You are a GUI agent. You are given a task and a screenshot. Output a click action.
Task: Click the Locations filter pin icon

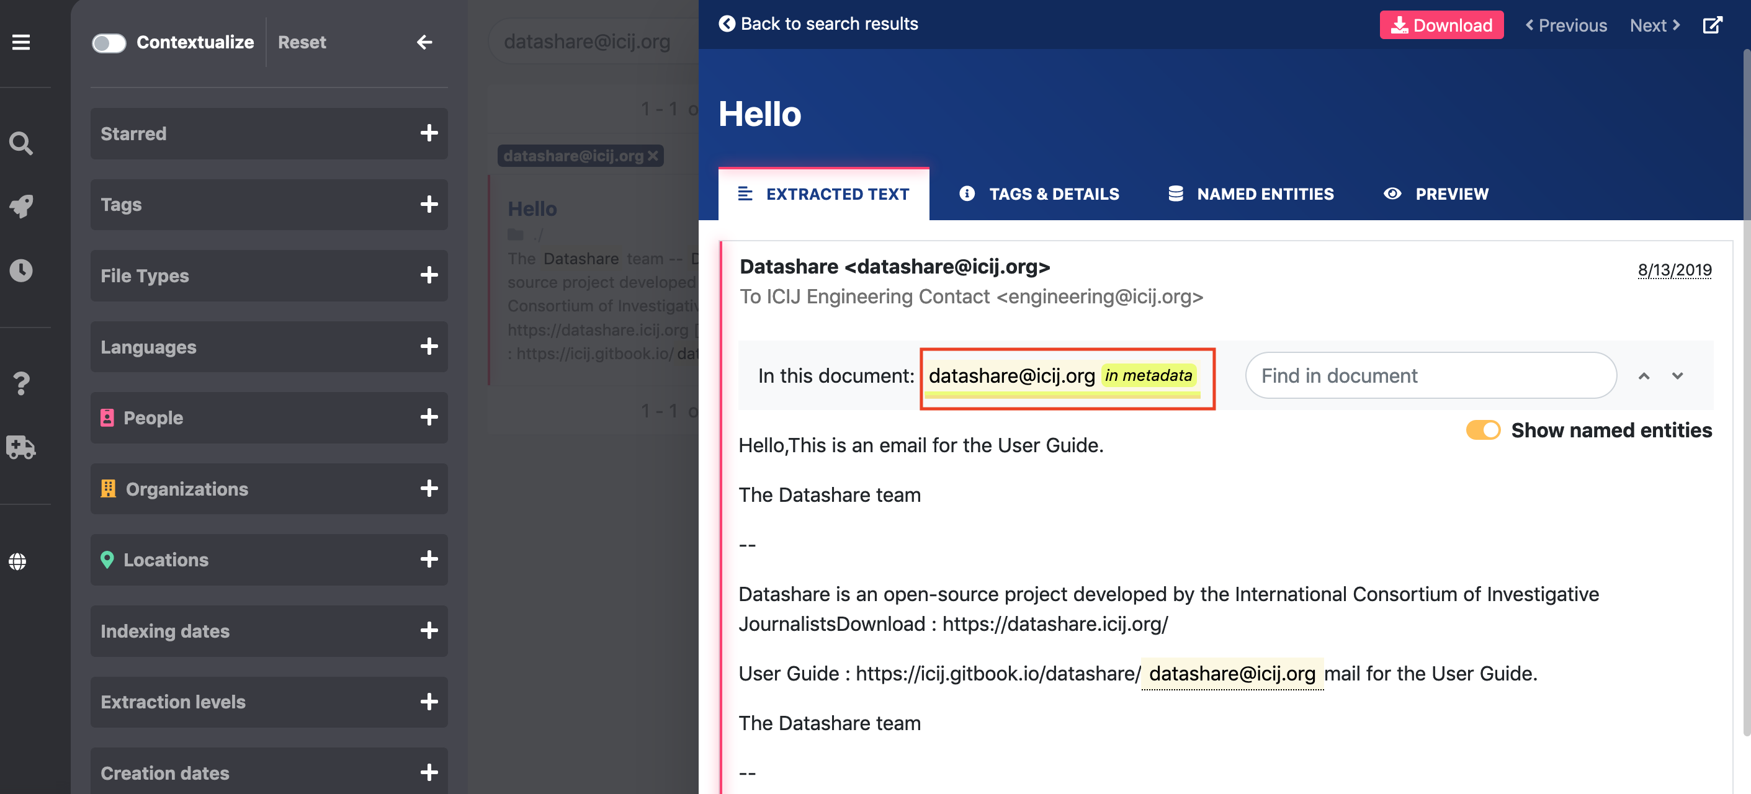pos(107,560)
